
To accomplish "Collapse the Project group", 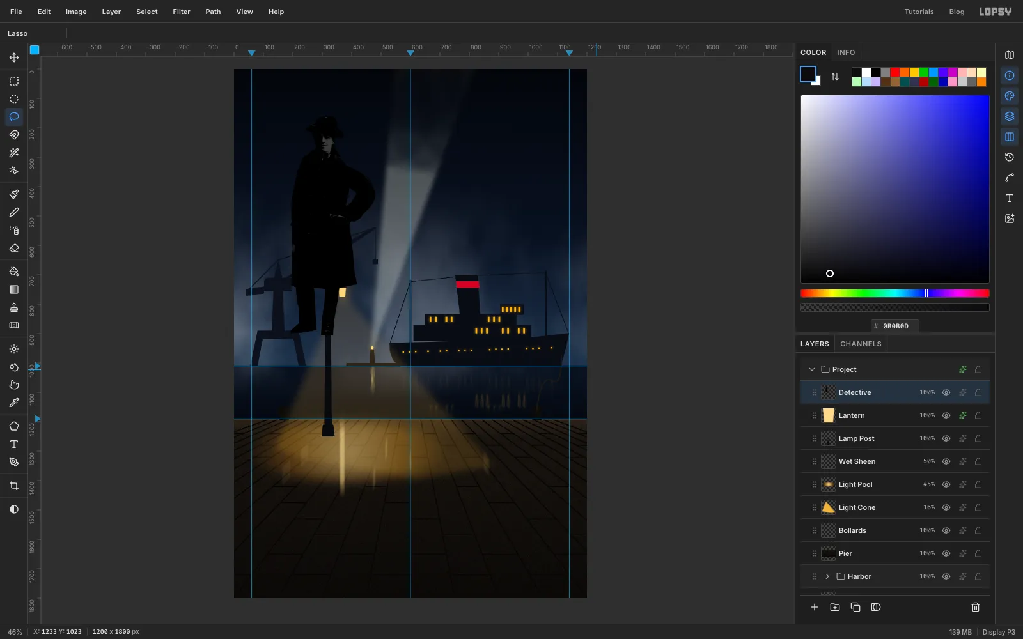I will click(x=812, y=369).
